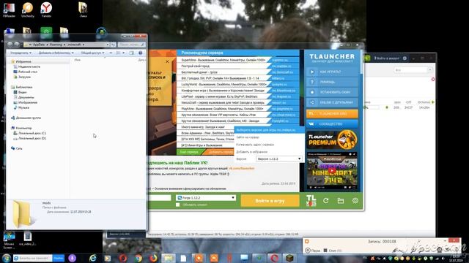This screenshot has height=263, width=469.
Task: Select 'Локальный диск (C:)' in navigation pane
Action: tap(32, 133)
